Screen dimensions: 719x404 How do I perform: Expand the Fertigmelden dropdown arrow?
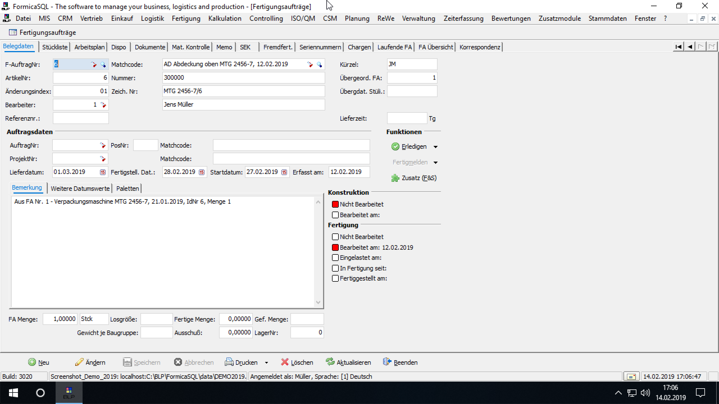click(x=436, y=162)
